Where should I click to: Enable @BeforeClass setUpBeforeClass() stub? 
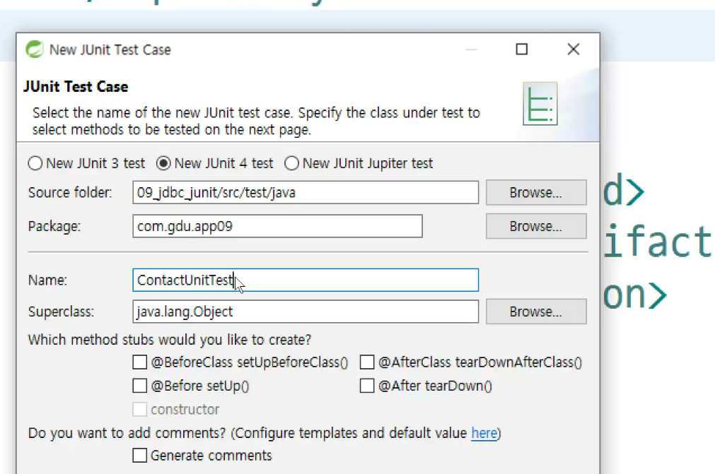coord(139,362)
